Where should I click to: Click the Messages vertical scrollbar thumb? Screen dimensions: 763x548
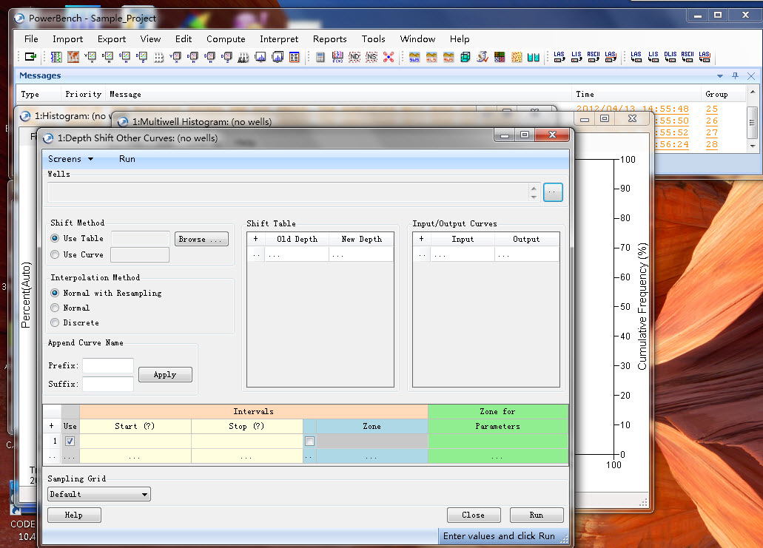point(753,123)
